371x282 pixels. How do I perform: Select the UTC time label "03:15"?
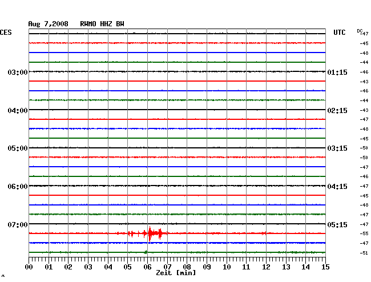click(x=337, y=148)
